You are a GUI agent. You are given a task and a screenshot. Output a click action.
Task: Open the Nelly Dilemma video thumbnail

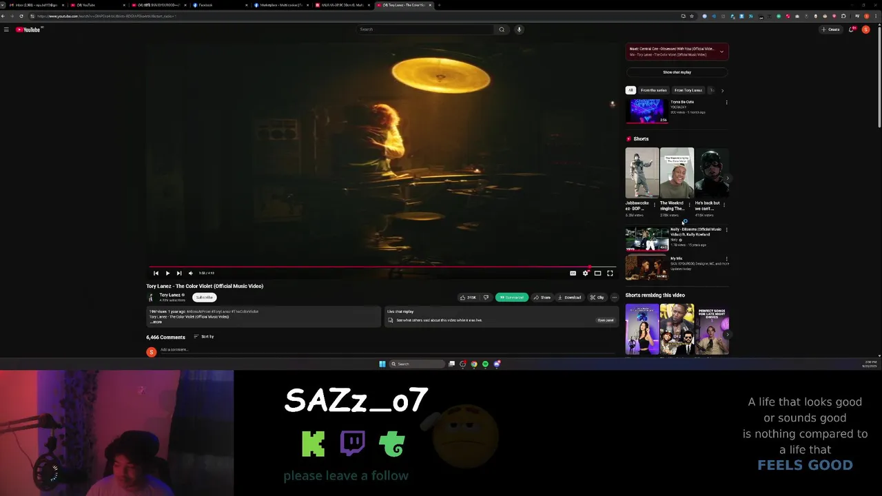pyautogui.click(x=646, y=239)
